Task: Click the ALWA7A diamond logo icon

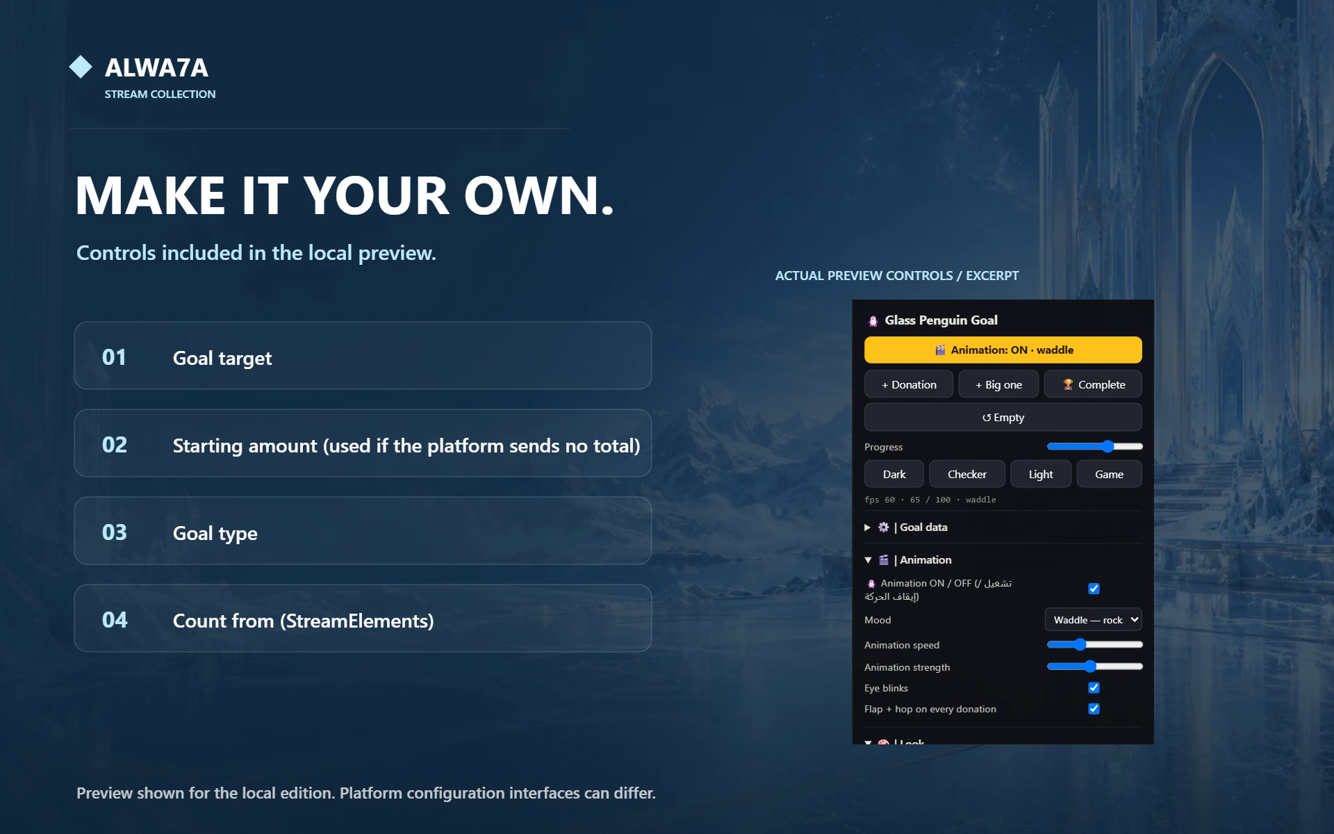Action: [81, 67]
